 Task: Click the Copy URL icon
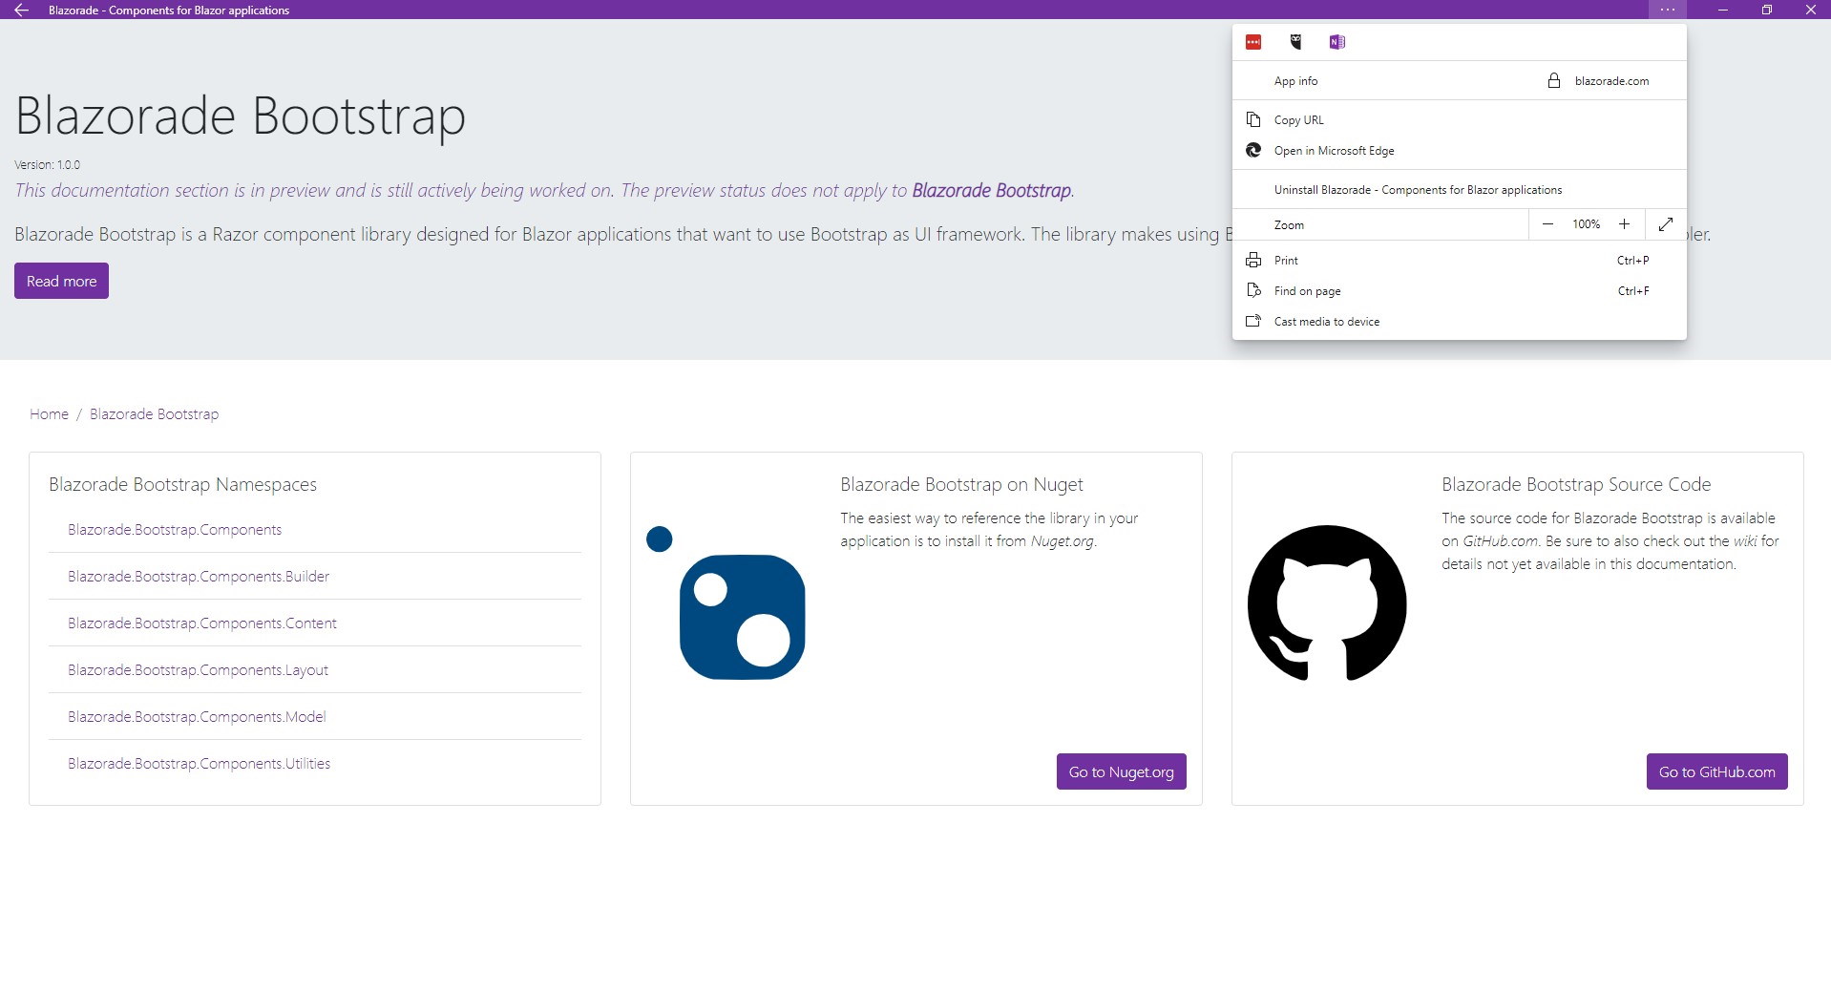[1253, 119]
